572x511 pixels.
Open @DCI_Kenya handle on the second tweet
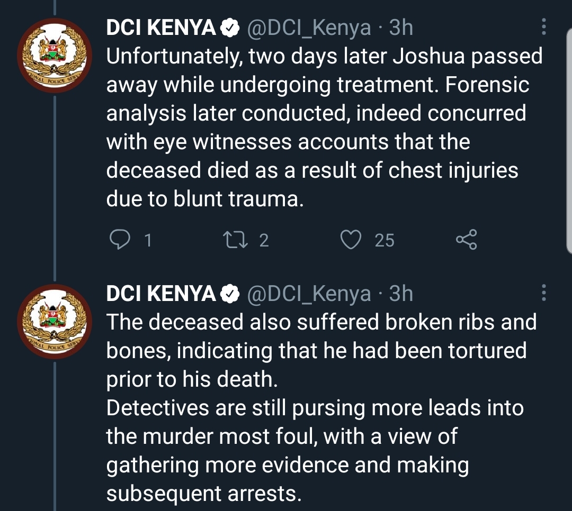(x=309, y=294)
